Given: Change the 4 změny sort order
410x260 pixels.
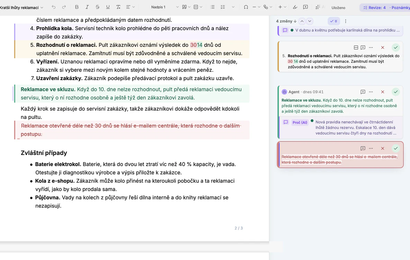Looking at the screenshot, I should [286, 21].
